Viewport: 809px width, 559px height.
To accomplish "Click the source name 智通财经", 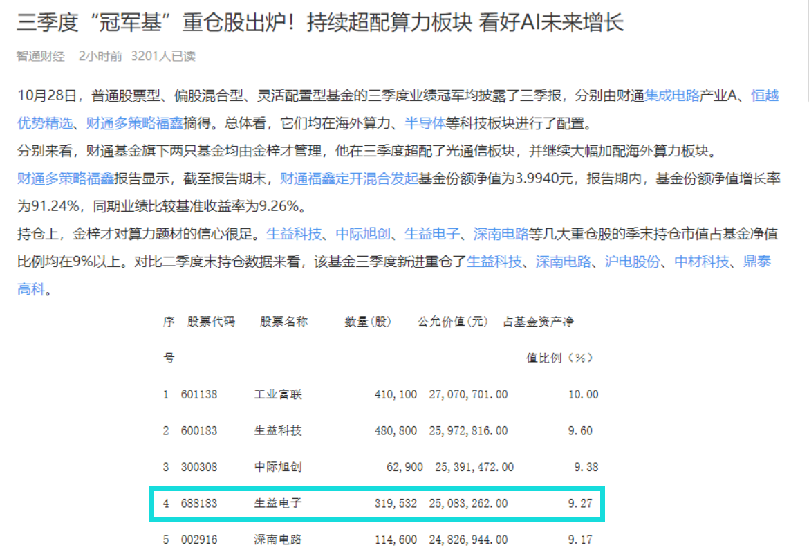I will pyautogui.click(x=41, y=56).
